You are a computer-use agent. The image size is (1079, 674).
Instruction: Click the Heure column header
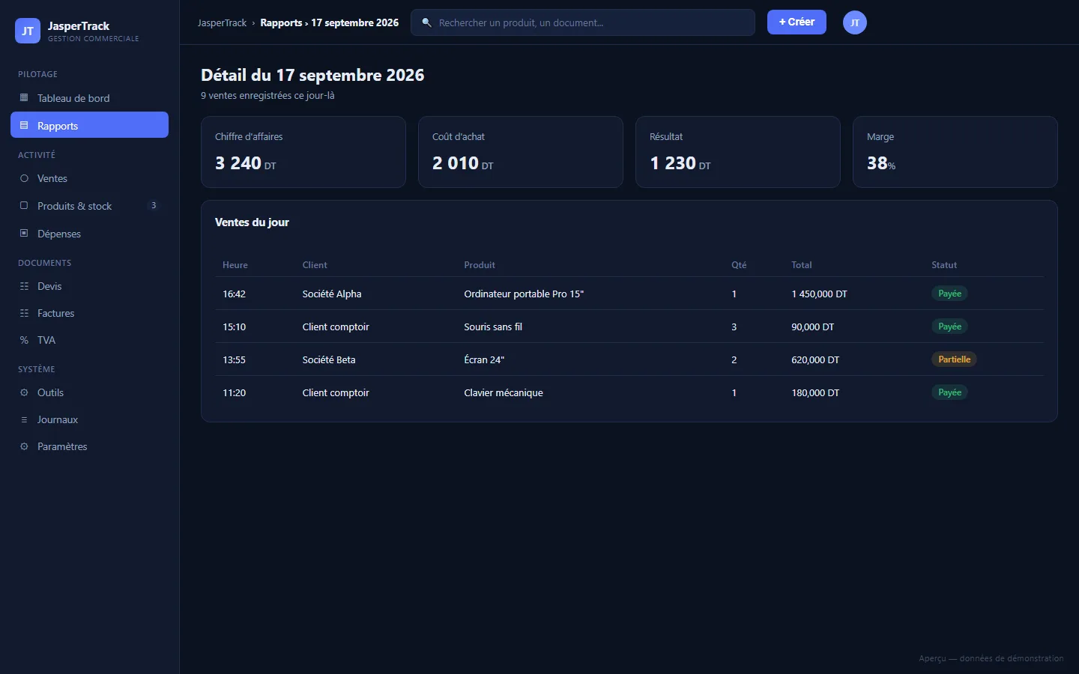click(x=235, y=265)
